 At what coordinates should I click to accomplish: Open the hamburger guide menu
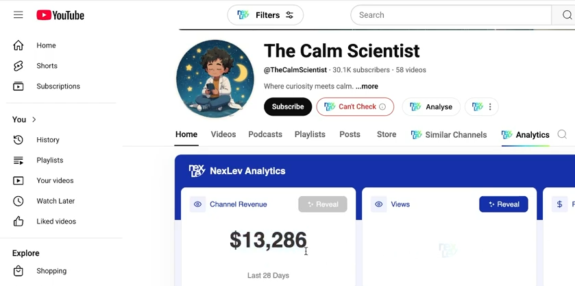[x=19, y=15]
